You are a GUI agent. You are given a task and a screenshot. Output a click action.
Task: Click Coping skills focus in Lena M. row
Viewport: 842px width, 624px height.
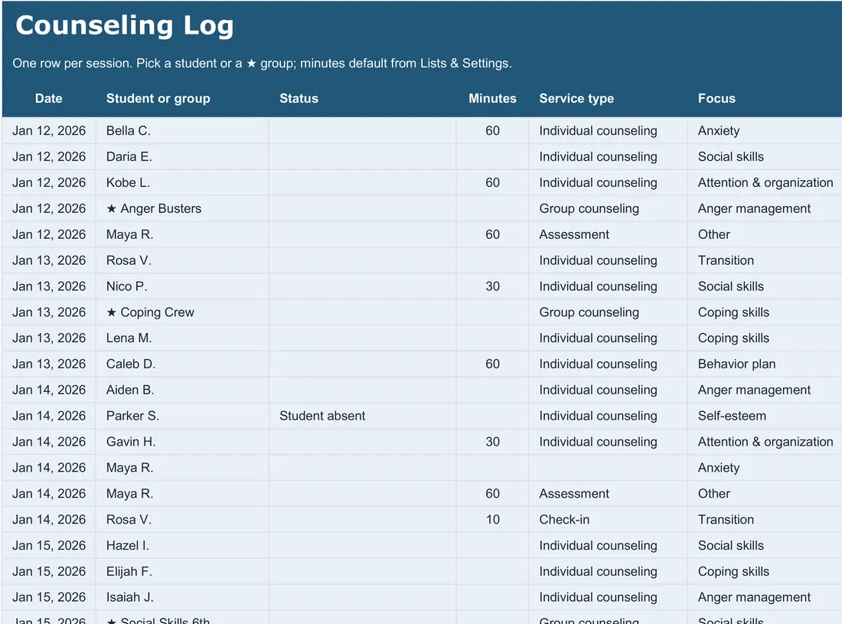tap(765, 338)
